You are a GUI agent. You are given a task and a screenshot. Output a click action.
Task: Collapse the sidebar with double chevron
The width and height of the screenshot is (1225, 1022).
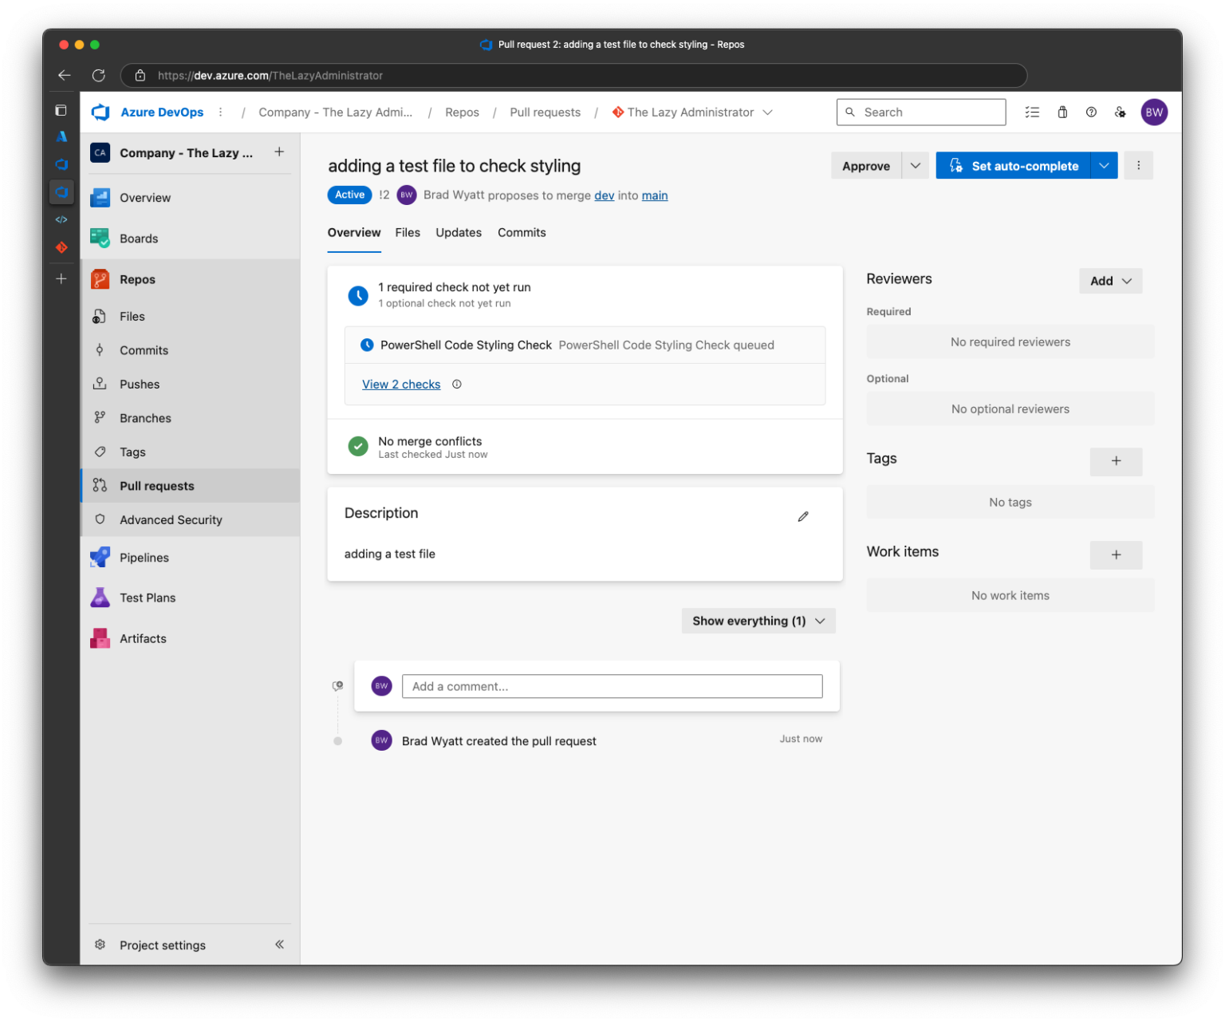pyautogui.click(x=279, y=945)
